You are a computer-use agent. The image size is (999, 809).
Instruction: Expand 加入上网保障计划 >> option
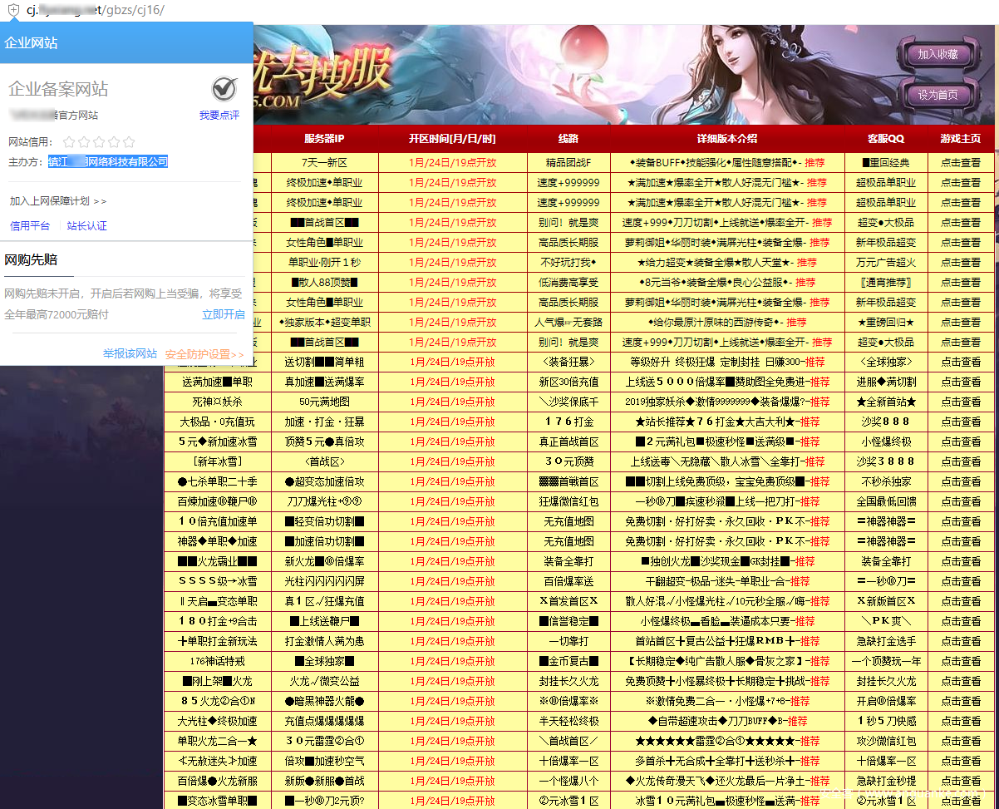pyautogui.click(x=58, y=201)
